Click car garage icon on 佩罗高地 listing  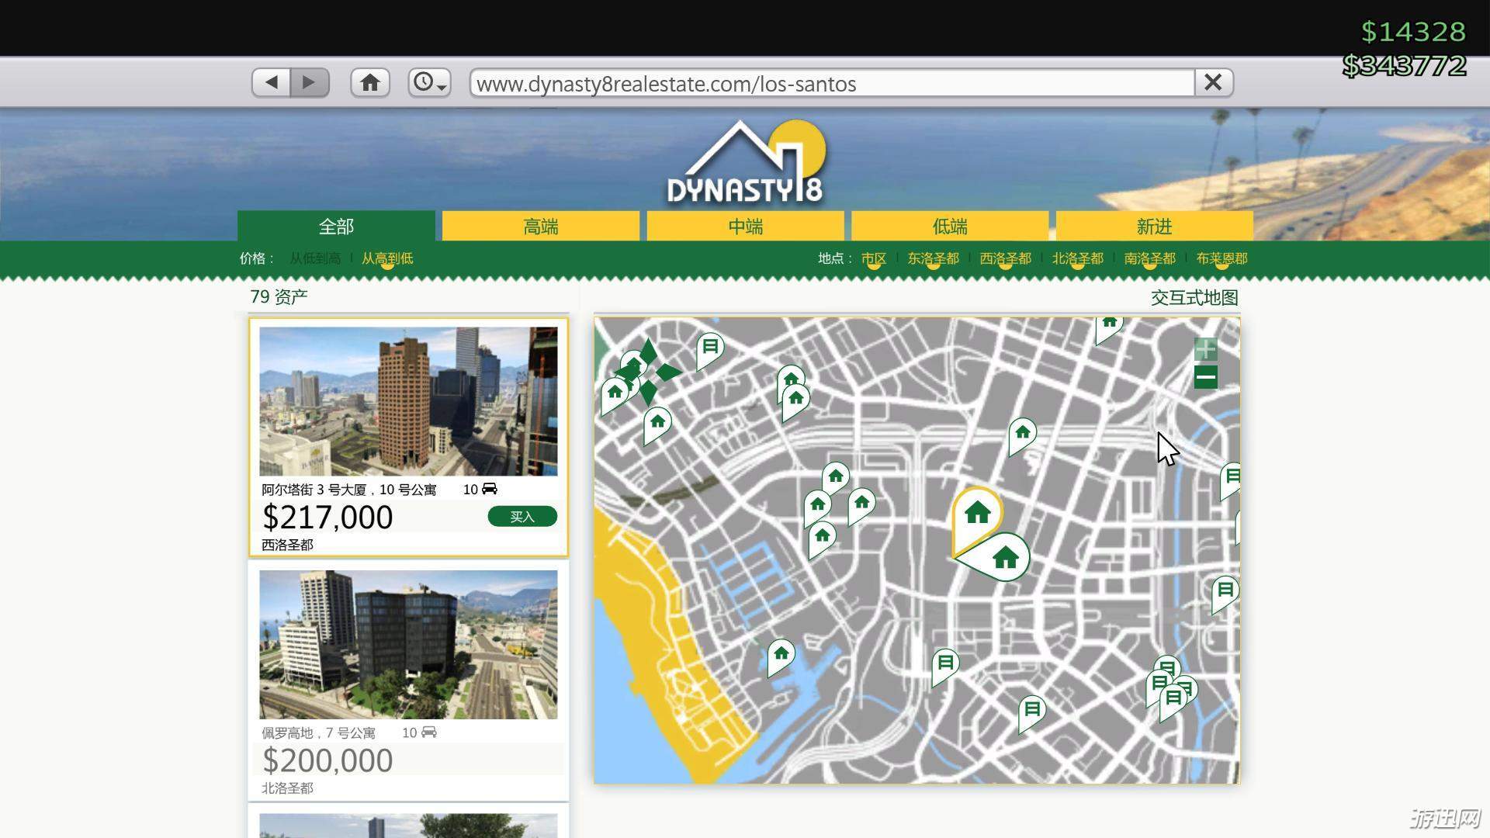pos(429,732)
